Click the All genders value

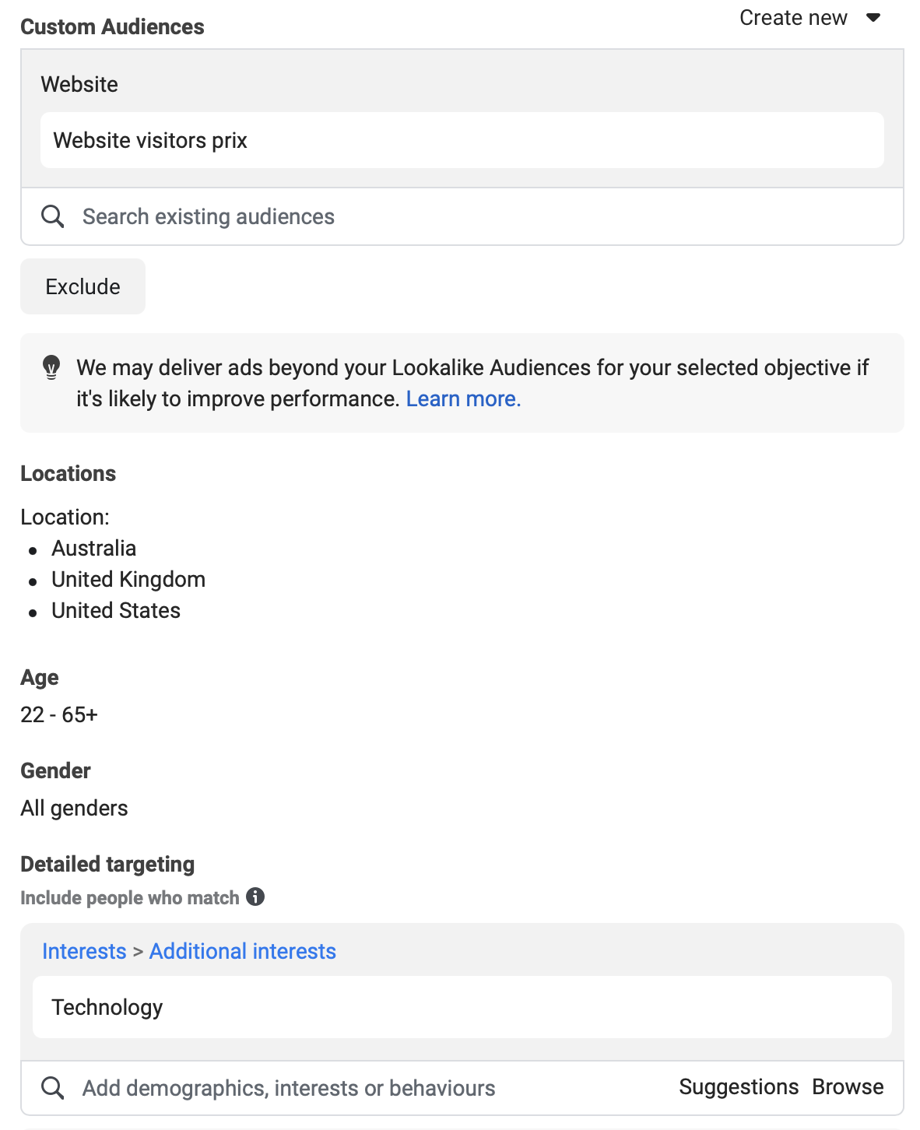[74, 809]
